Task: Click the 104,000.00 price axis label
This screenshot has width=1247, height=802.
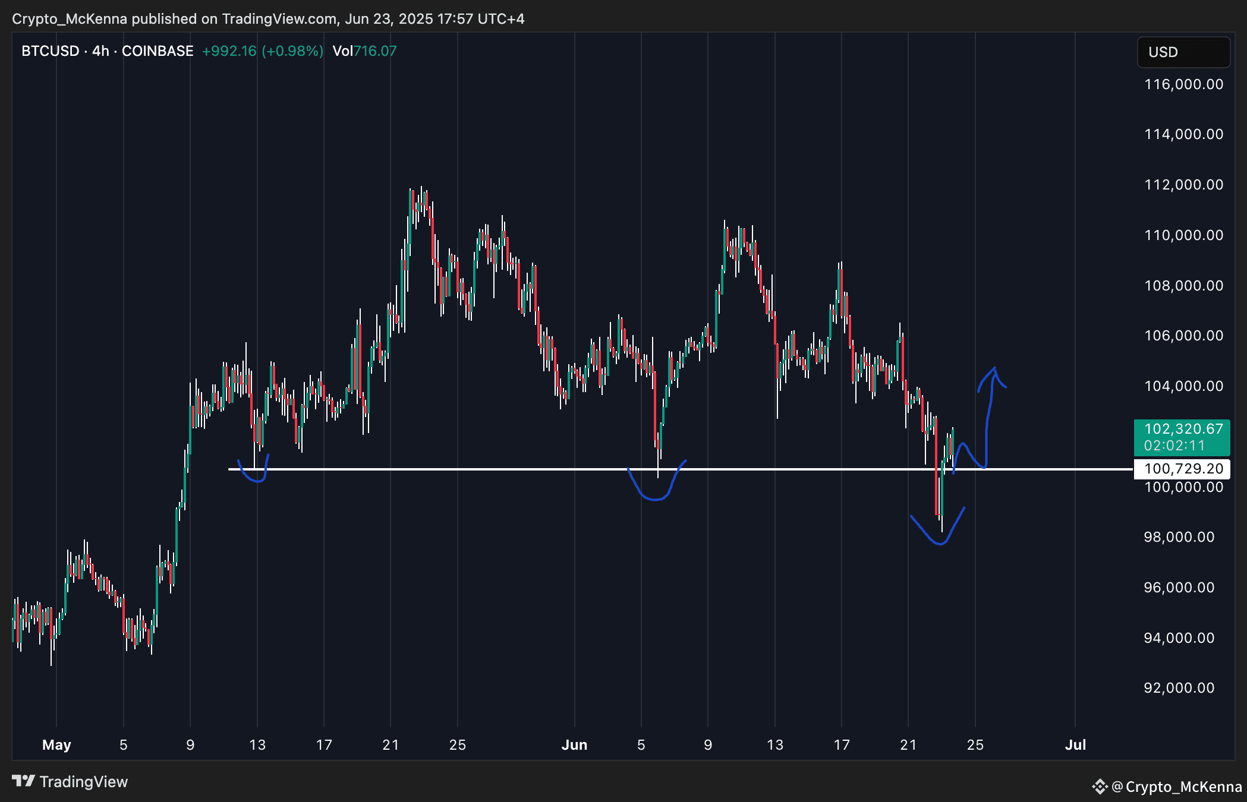Action: pyautogui.click(x=1183, y=386)
